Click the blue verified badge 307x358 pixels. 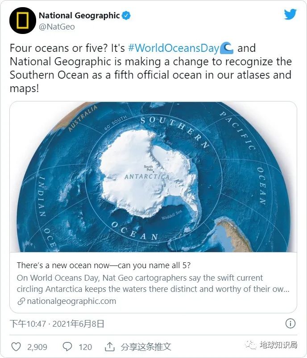[x=126, y=16]
